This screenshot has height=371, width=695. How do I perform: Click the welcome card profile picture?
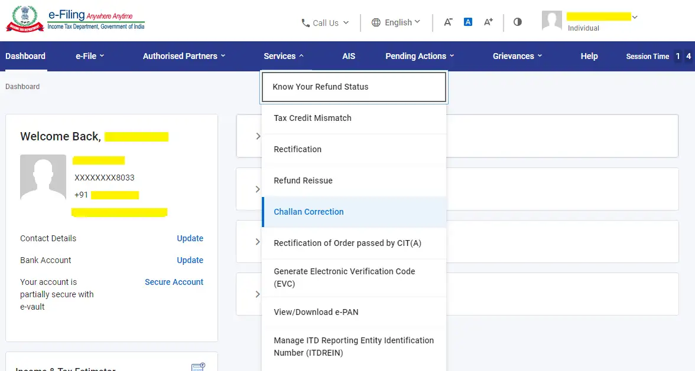tap(43, 178)
